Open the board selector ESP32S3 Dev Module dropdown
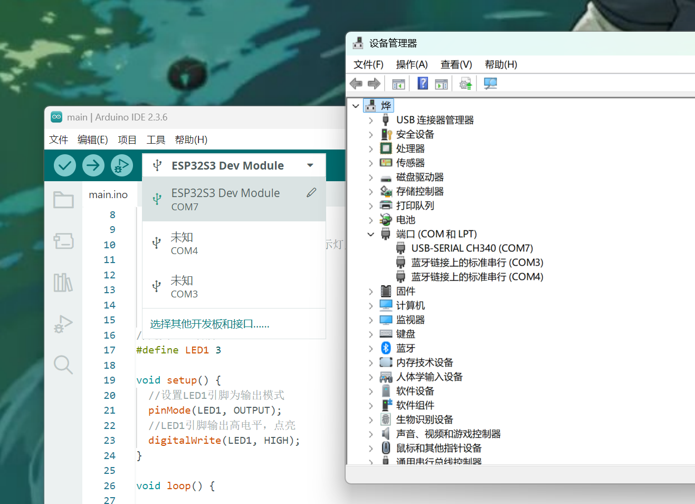The width and height of the screenshot is (695, 504). [234, 165]
